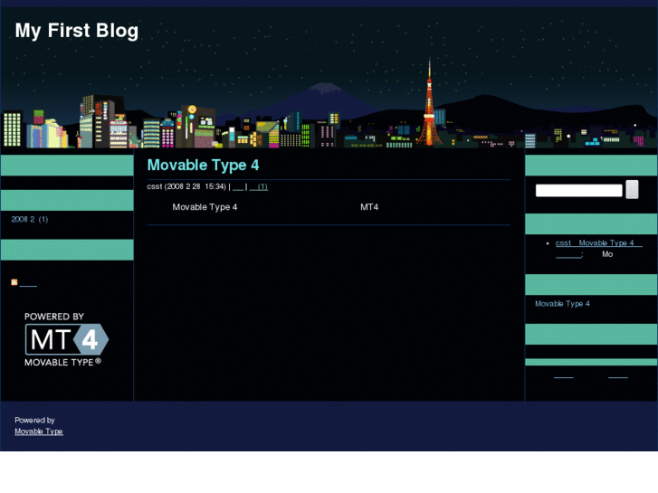
Task: Click the Powered by footer text
Action: pyautogui.click(x=34, y=420)
